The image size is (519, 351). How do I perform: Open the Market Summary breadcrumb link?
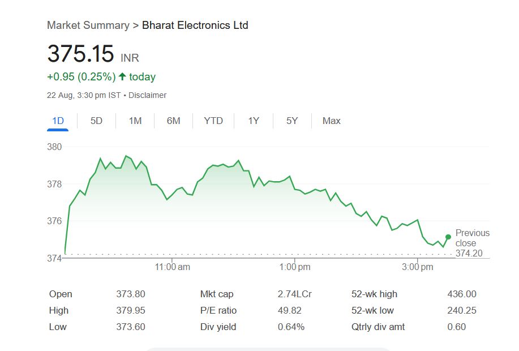click(88, 25)
